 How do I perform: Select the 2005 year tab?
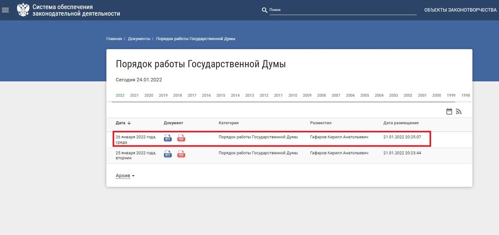pos(365,95)
